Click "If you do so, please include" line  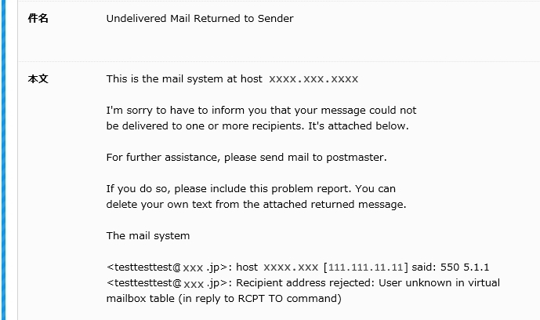[251, 189]
